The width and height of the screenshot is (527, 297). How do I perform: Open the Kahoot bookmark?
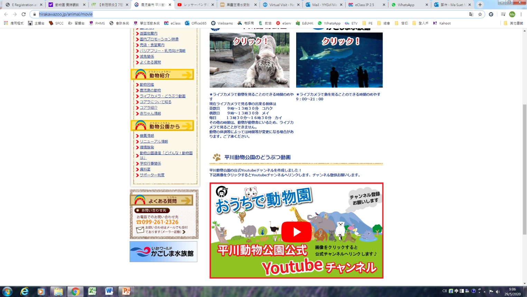tap(442, 23)
